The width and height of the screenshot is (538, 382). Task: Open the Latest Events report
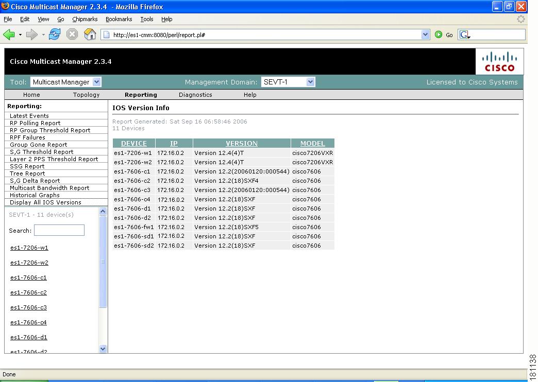pyautogui.click(x=29, y=116)
